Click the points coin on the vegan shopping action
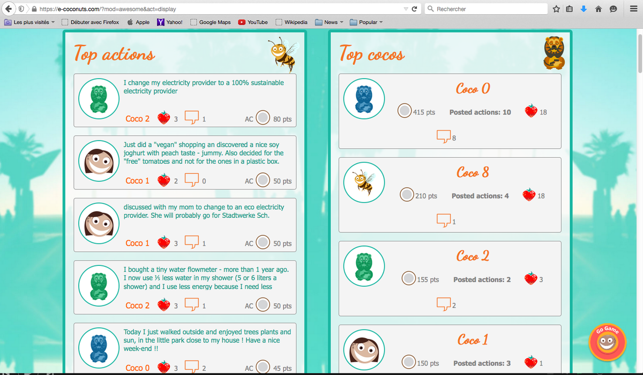 click(x=263, y=180)
